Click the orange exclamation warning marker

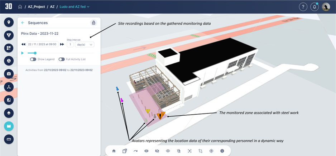coord(160,116)
